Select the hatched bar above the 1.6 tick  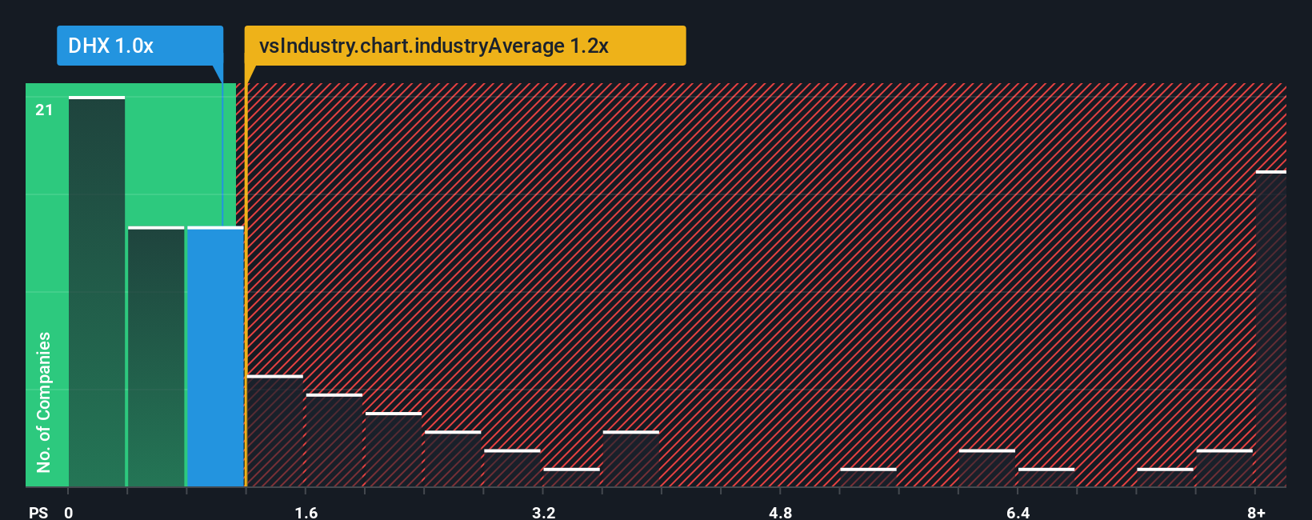pyautogui.click(x=334, y=440)
